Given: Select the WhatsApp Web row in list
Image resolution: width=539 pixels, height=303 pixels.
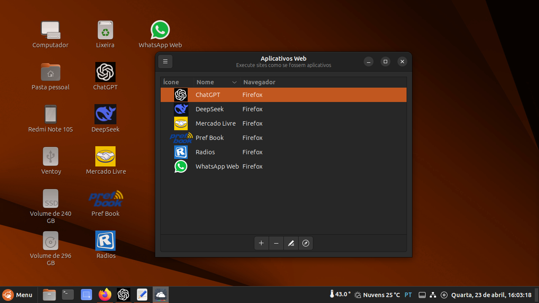Looking at the screenshot, I should pyautogui.click(x=283, y=166).
